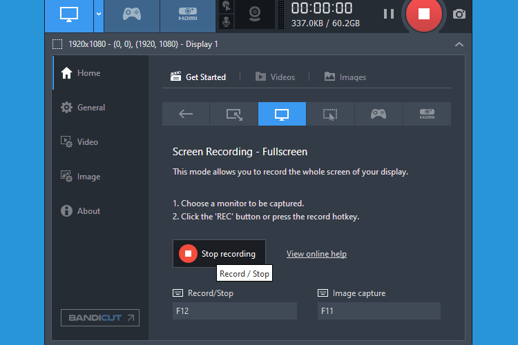Toggle webcam overlay icon
The height and width of the screenshot is (345, 518).
(x=255, y=14)
